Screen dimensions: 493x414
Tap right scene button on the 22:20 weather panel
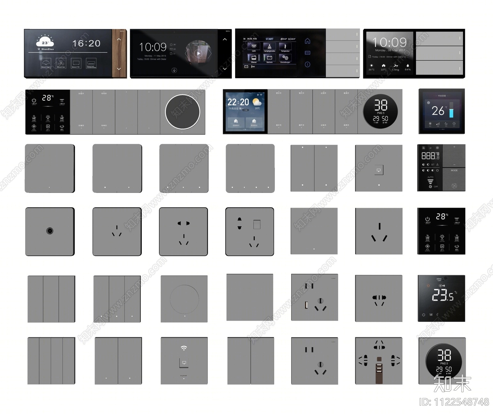point(254,122)
